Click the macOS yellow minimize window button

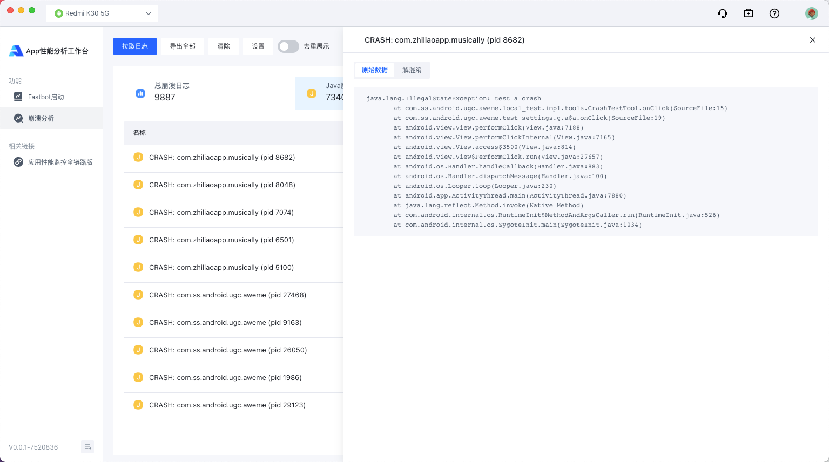coord(21,10)
